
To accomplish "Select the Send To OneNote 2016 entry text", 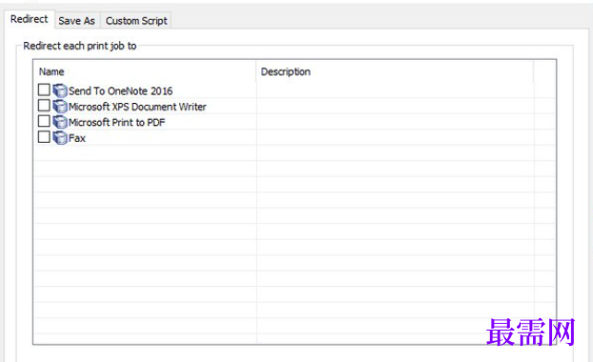I will point(121,91).
